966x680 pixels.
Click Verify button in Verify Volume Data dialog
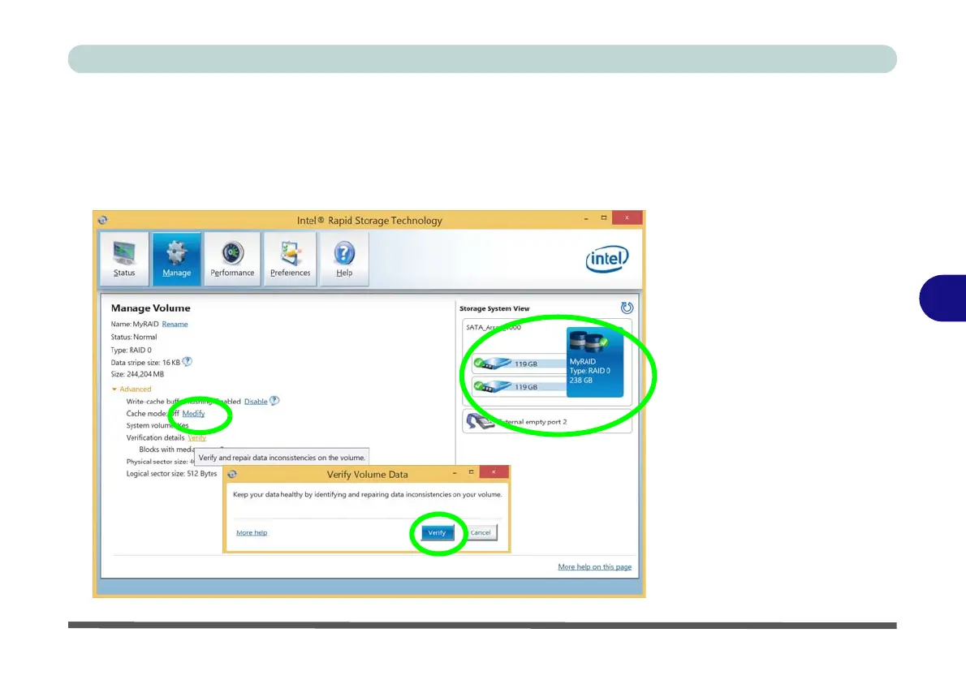point(437,533)
